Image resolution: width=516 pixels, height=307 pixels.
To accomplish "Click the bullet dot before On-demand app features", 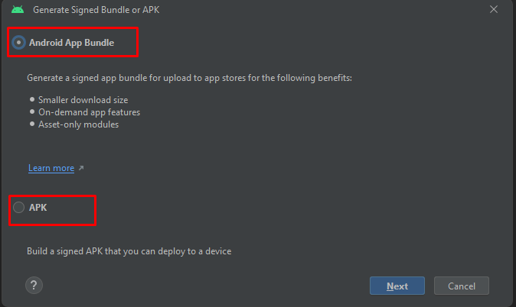I will click(x=31, y=112).
